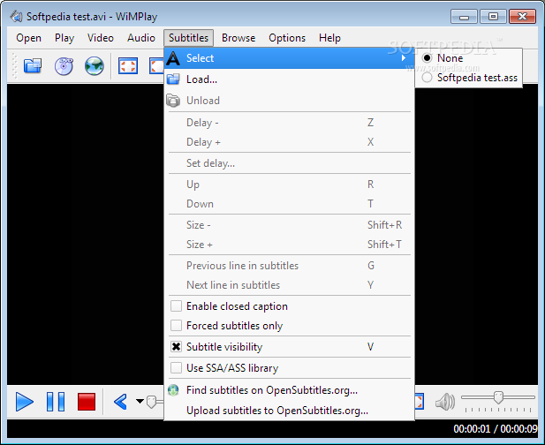Click the fullscreen toolbar icon
Screen dimensions: 545x445
click(x=128, y=66)
